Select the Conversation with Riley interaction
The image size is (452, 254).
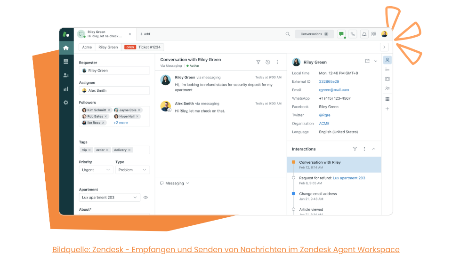334,165
